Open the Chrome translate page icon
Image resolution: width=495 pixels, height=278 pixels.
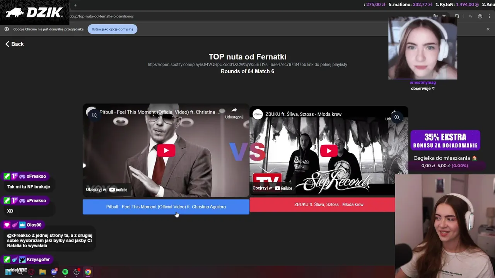[x=435, y=16]
